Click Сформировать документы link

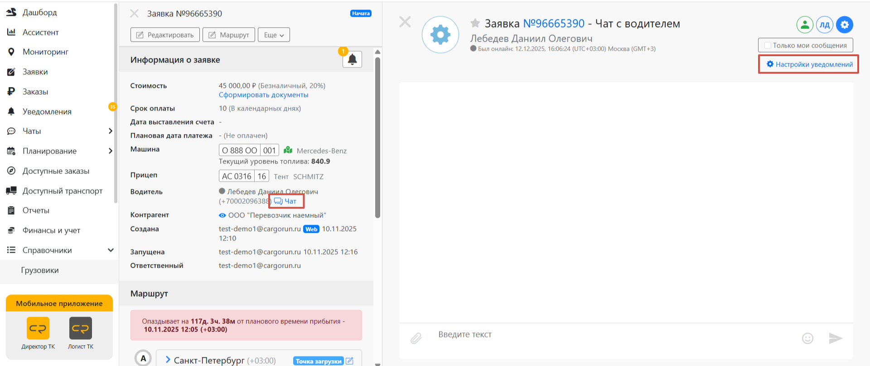coord(263,95)
